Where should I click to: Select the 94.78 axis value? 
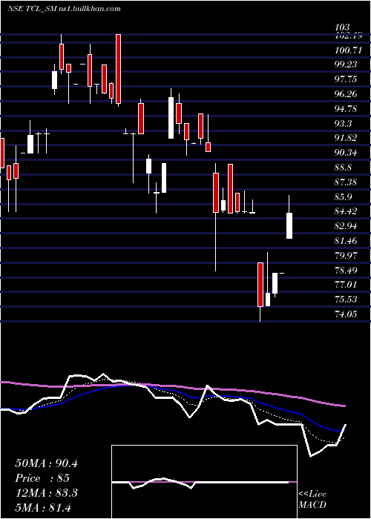coord(347,108)
